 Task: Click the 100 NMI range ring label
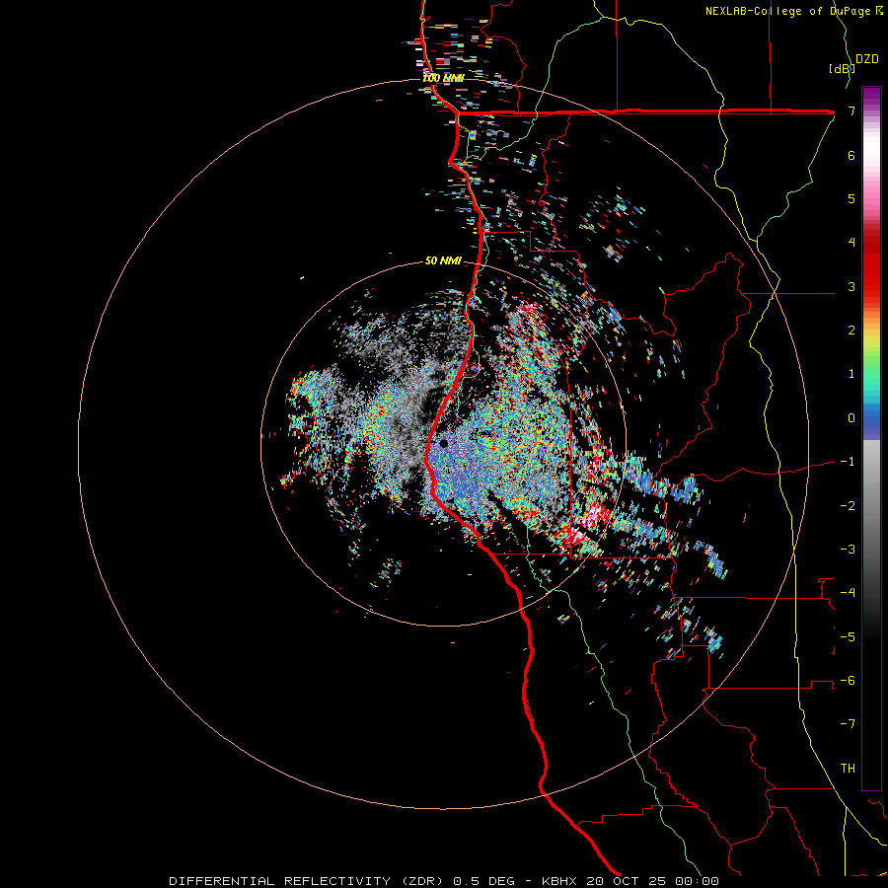click(443, 78)
